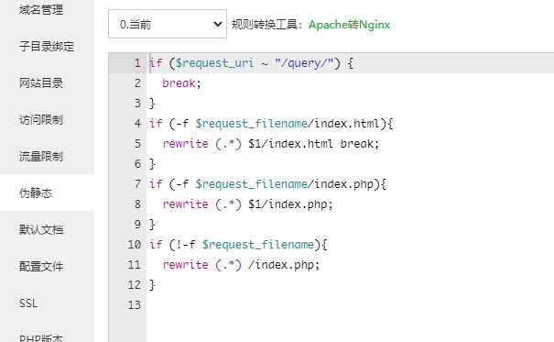Click the closing brace on line 12
The width and height of the screenshot is (554, 342).
pos(152,285)
